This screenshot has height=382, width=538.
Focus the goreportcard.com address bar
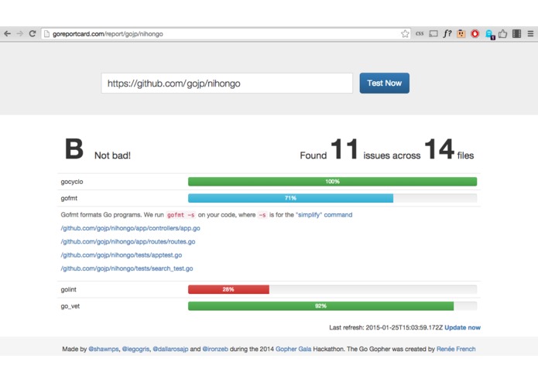pyautogui.click(x=226, y=33)
